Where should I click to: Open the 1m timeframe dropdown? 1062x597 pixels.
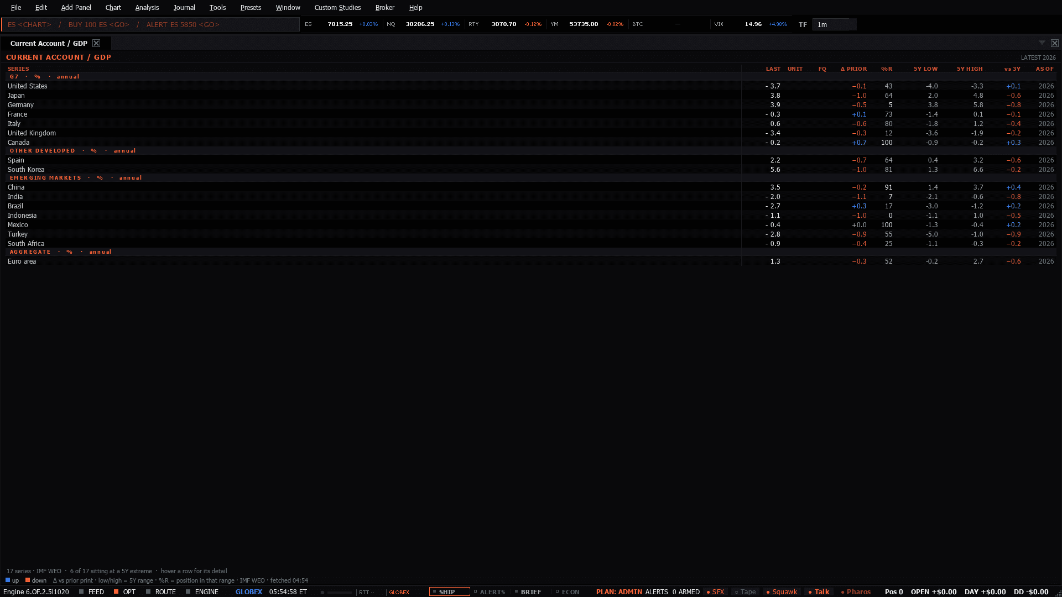pyautogui.click(x=834, y=24)
